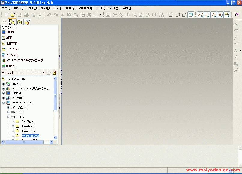Open the folder tree dropdown arrow

44,73
